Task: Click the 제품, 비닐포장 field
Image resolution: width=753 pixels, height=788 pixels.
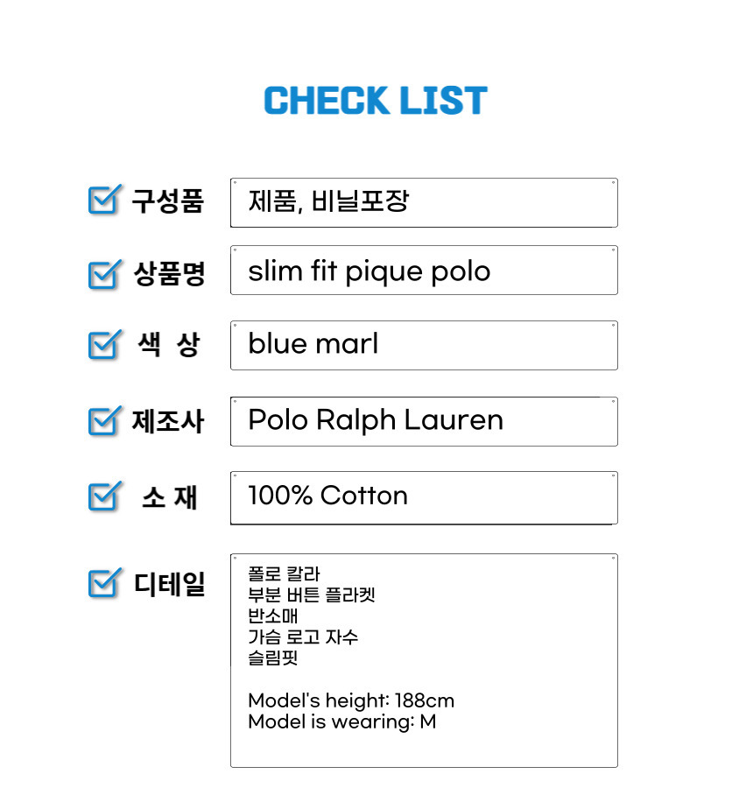Action: click(424, 202)
